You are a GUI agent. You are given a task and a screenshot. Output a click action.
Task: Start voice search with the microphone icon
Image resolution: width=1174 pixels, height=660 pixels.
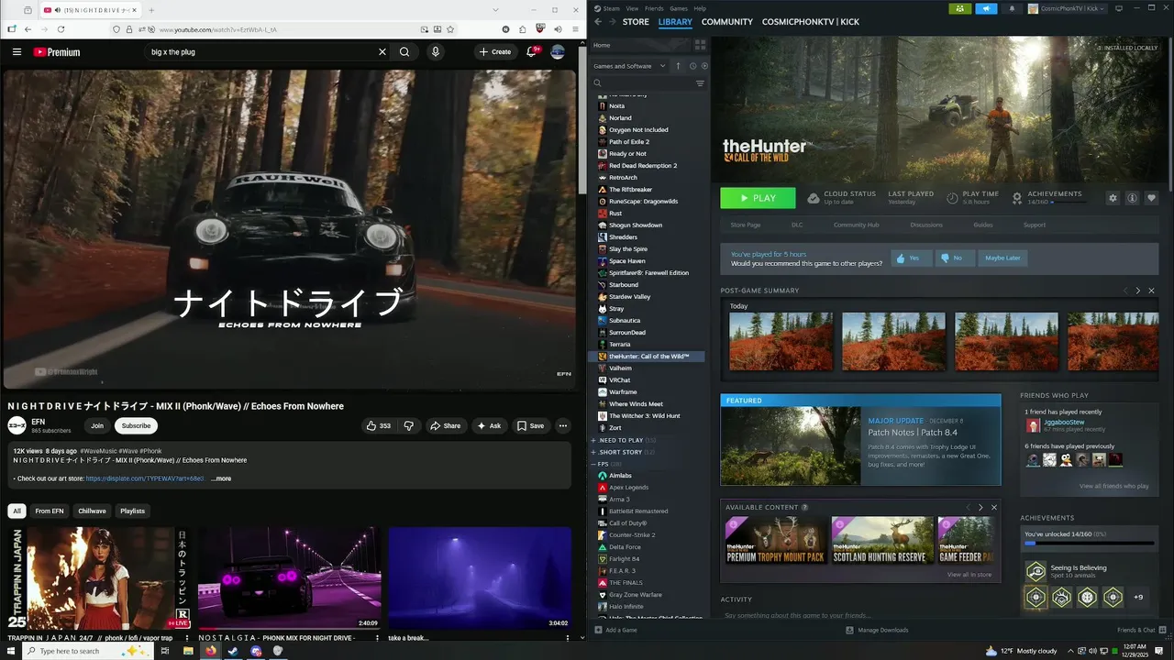436,52
